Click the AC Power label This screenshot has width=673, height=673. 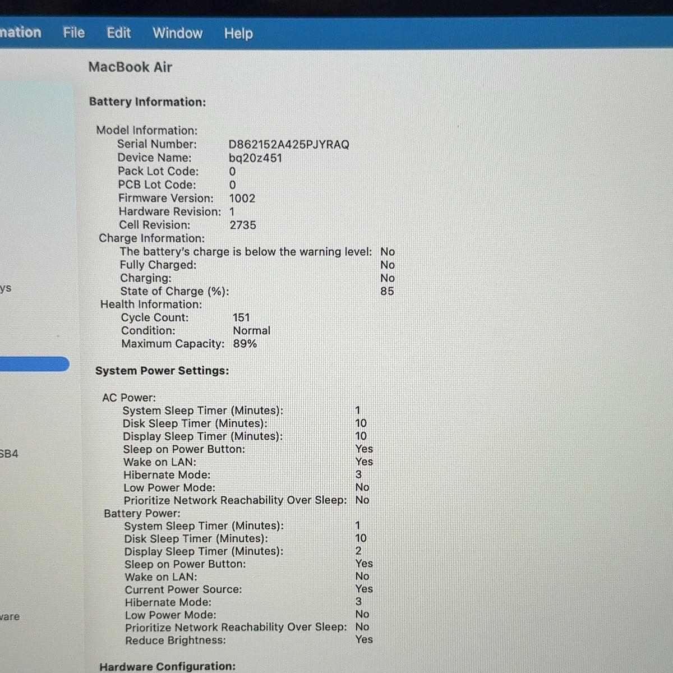(x=129, y=398)
